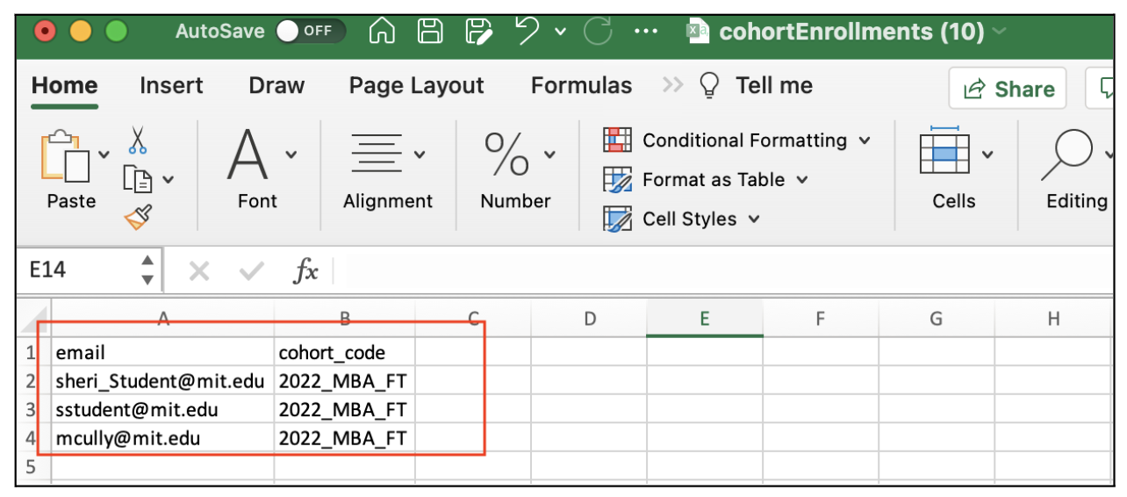
Task: Click the Format Painter brush icon
Action: [x=139, y=217]
